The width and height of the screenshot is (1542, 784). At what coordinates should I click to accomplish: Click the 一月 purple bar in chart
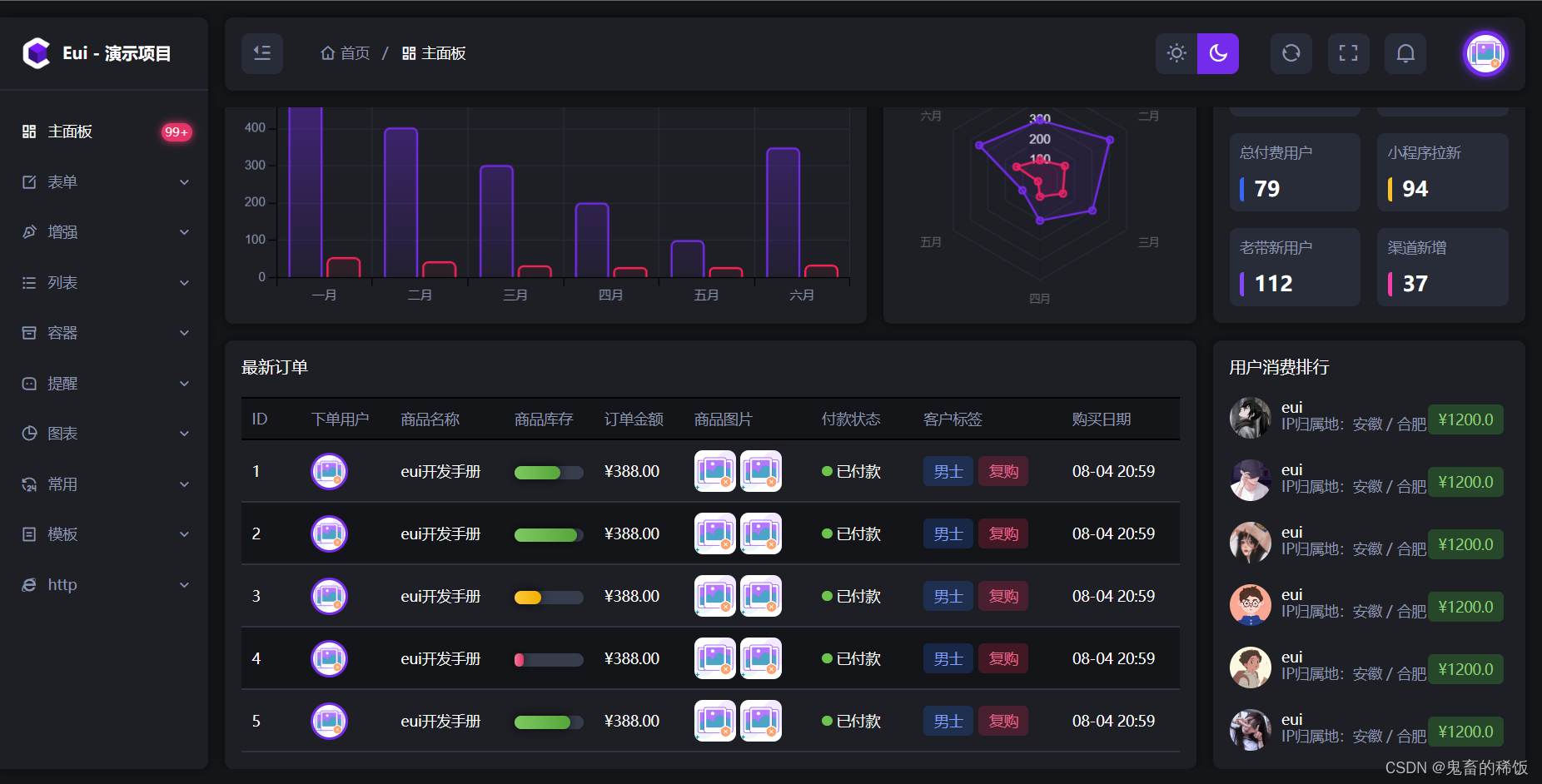pos(306,192)
